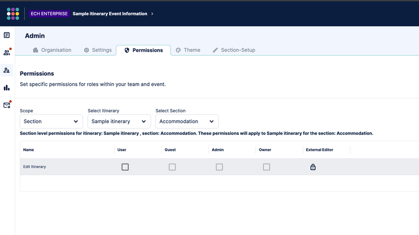Image resolution: width=419 pixels, height=235 pixels.
Task: Click the Admin page heading
Action: 35,36
